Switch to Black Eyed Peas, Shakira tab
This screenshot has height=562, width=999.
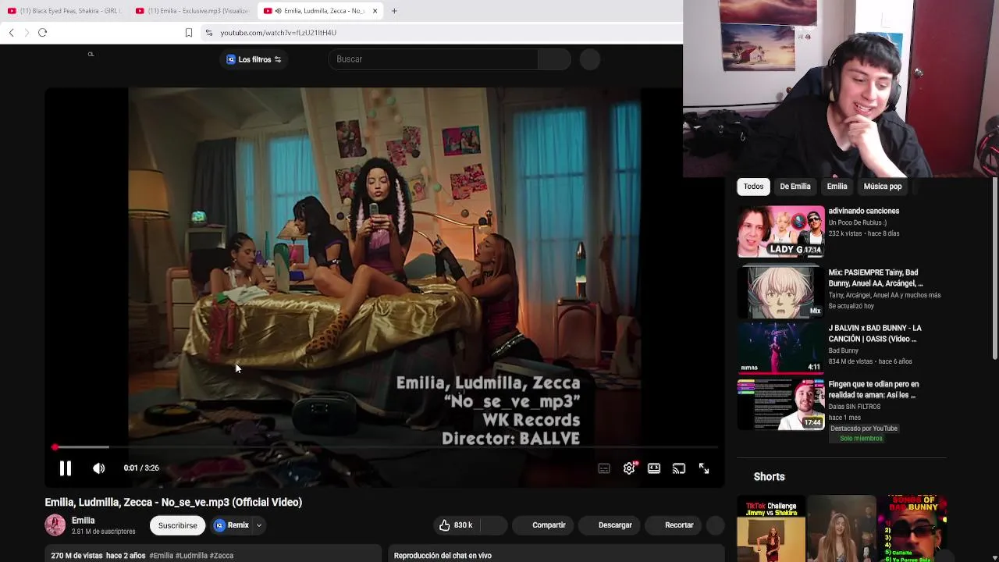pyautogui.click(x=64, y=11)
